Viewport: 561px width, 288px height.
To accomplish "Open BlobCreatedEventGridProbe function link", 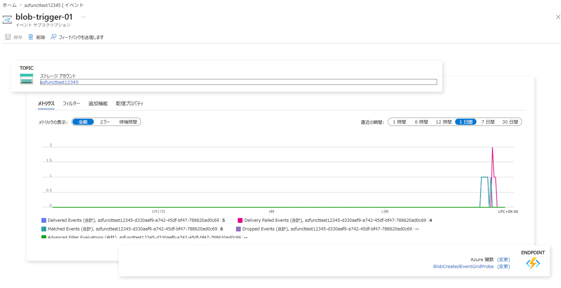I will tap(463, 267).
